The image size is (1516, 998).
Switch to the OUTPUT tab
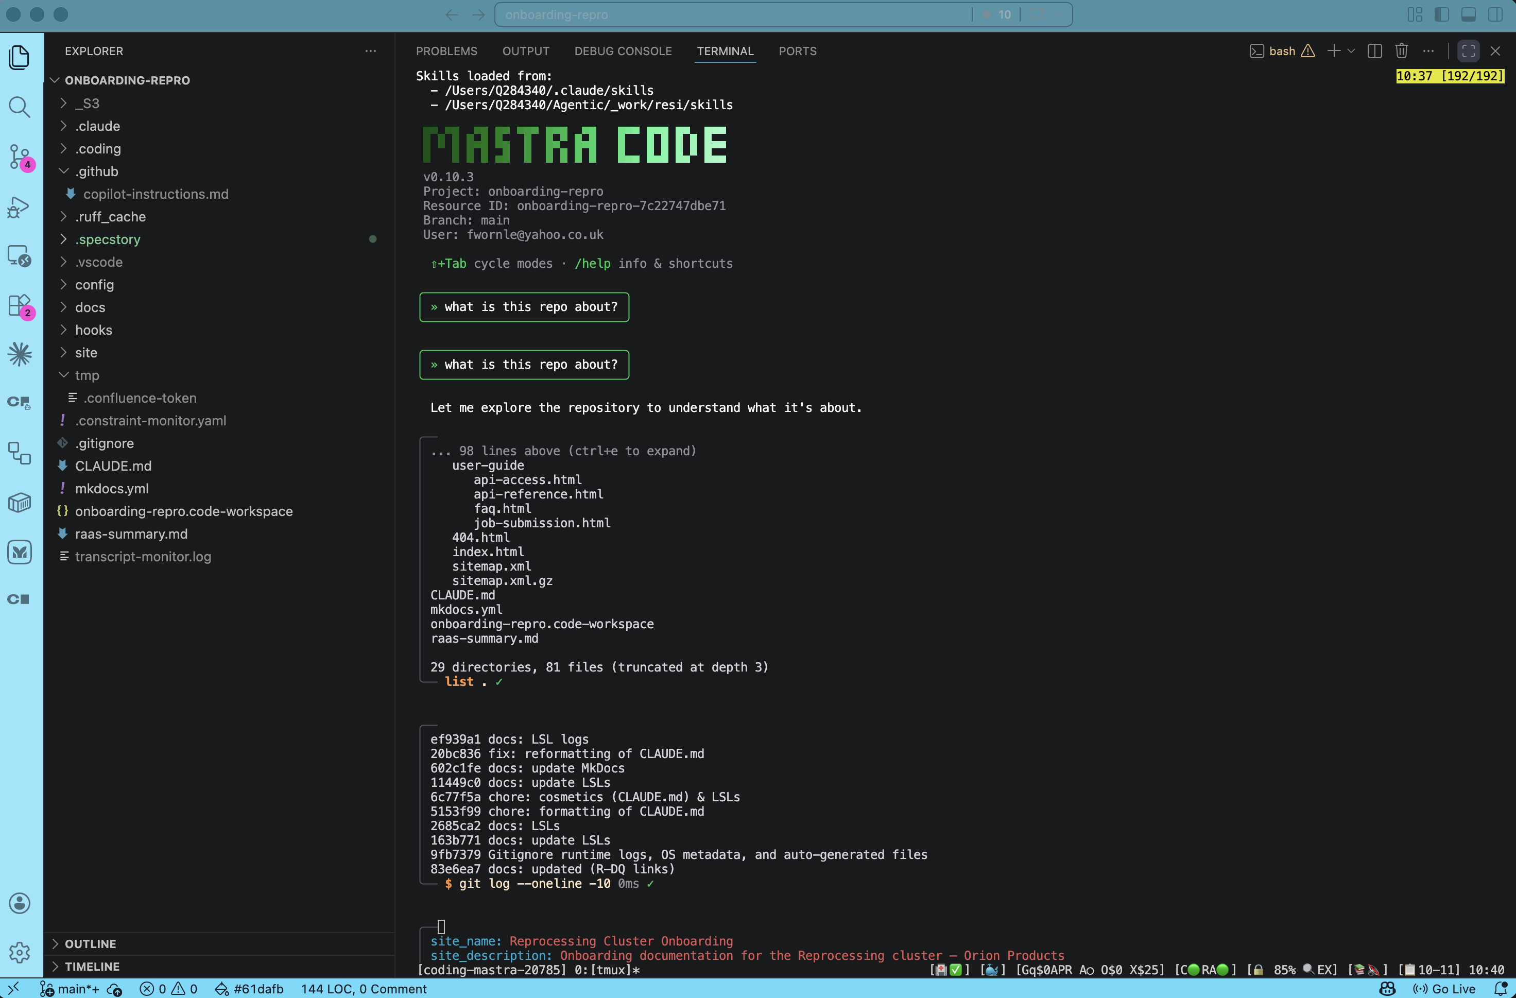coord(526,51)
